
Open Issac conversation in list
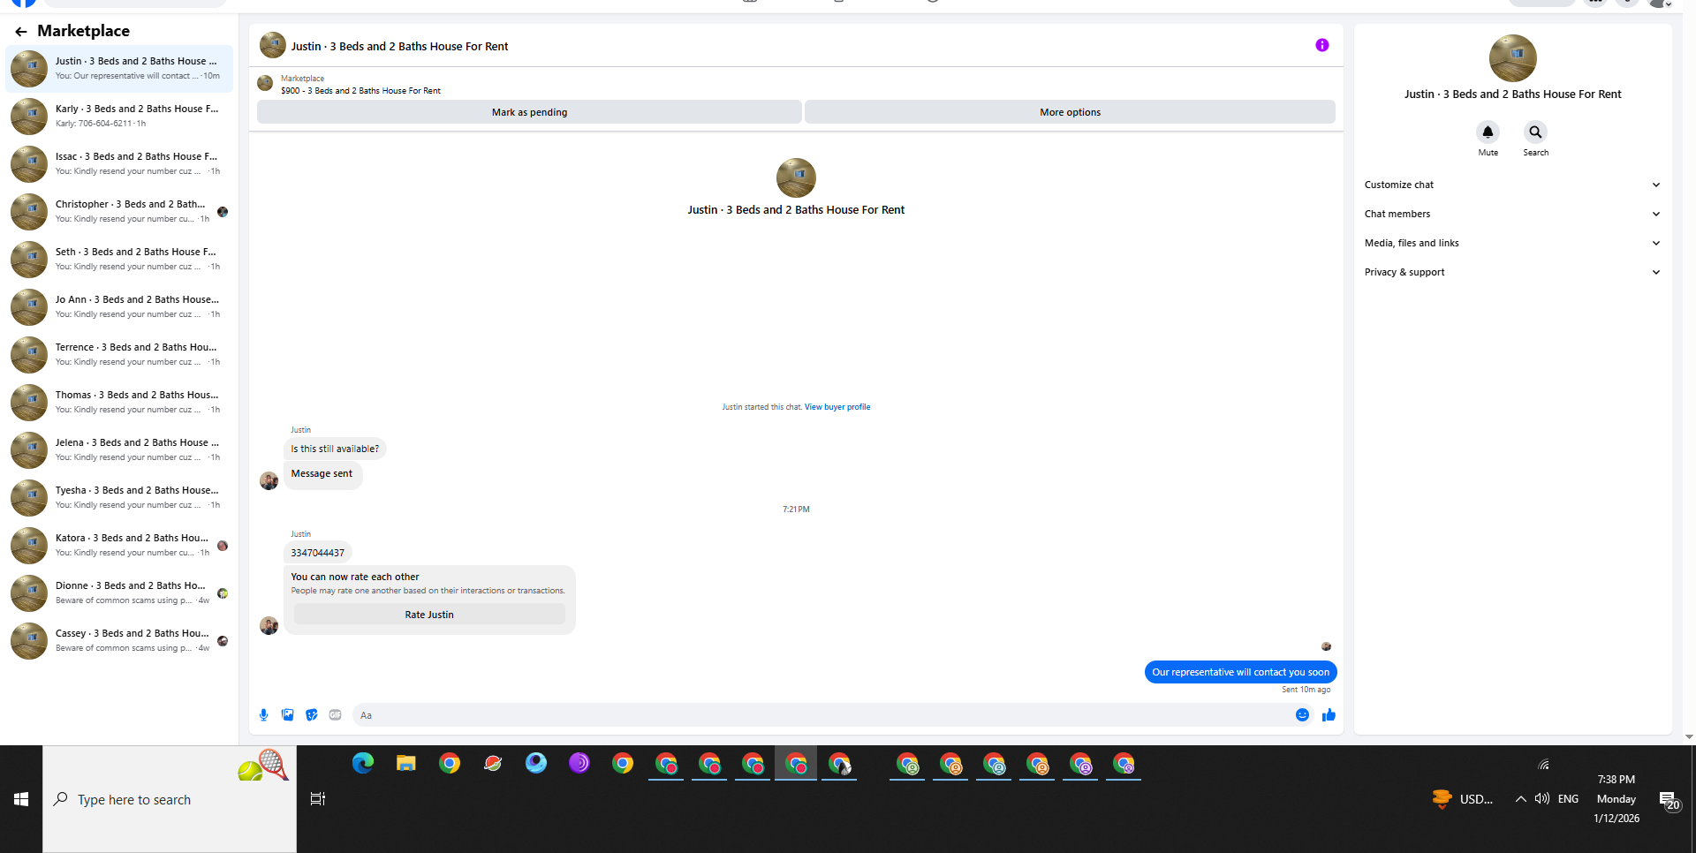119,163
